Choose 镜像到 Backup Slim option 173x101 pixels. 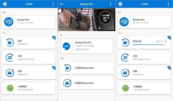(x=86, y=83)
